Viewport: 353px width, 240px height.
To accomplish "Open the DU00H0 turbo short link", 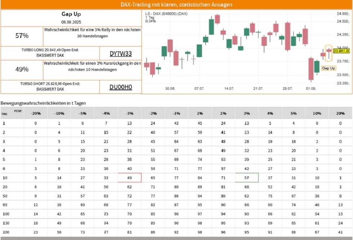I will (121, 87).
